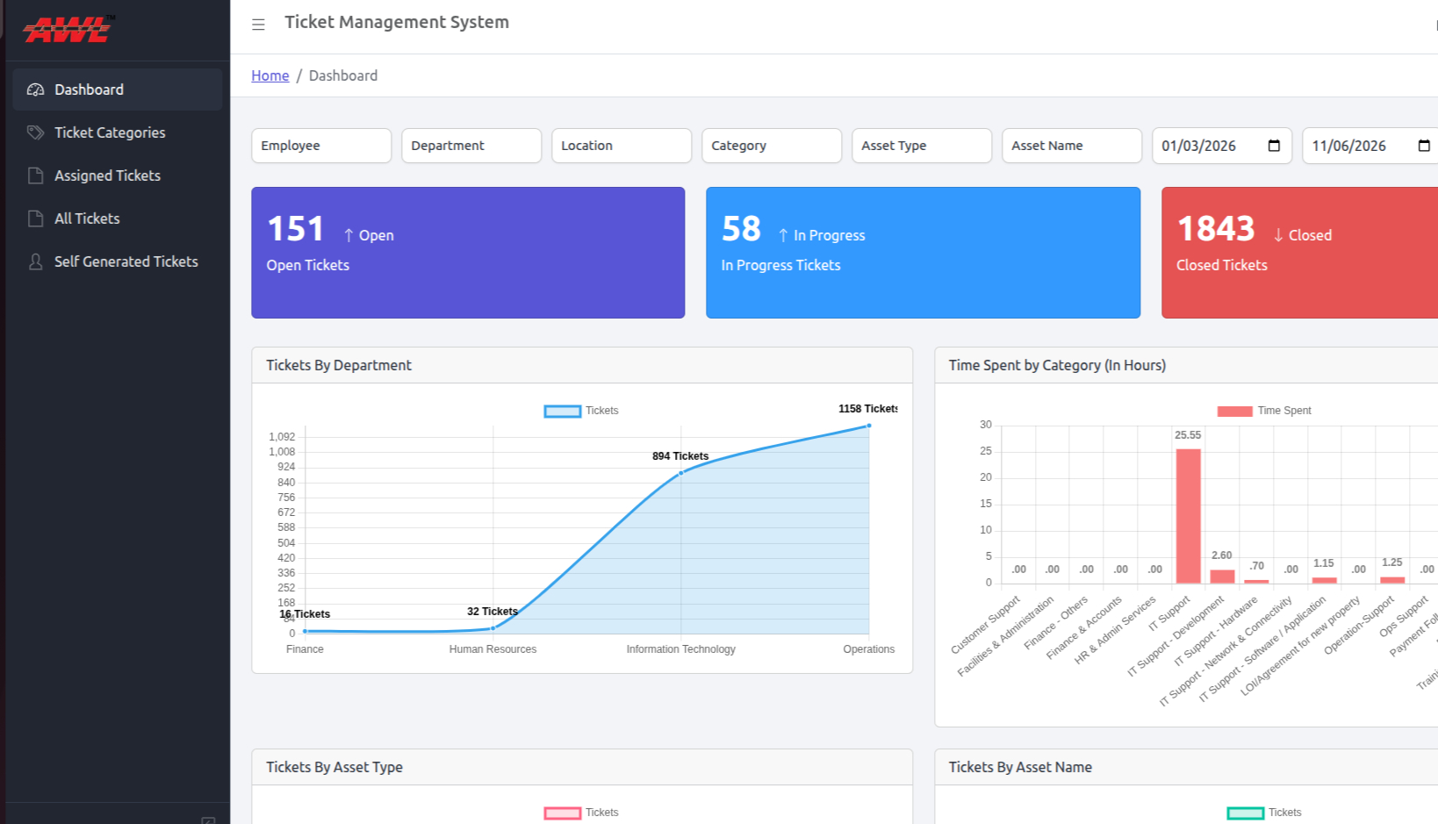This screenshot has height=824, width=1438.
Task: Open the Category filter dropdown
Action: [x=772, y=146]
